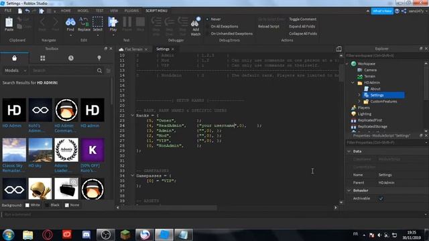Open the FILE menu
The width and height of the screenshot is (429, 241).
tap(8, 11)
